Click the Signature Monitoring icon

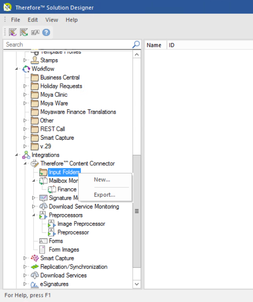(43, 198)
